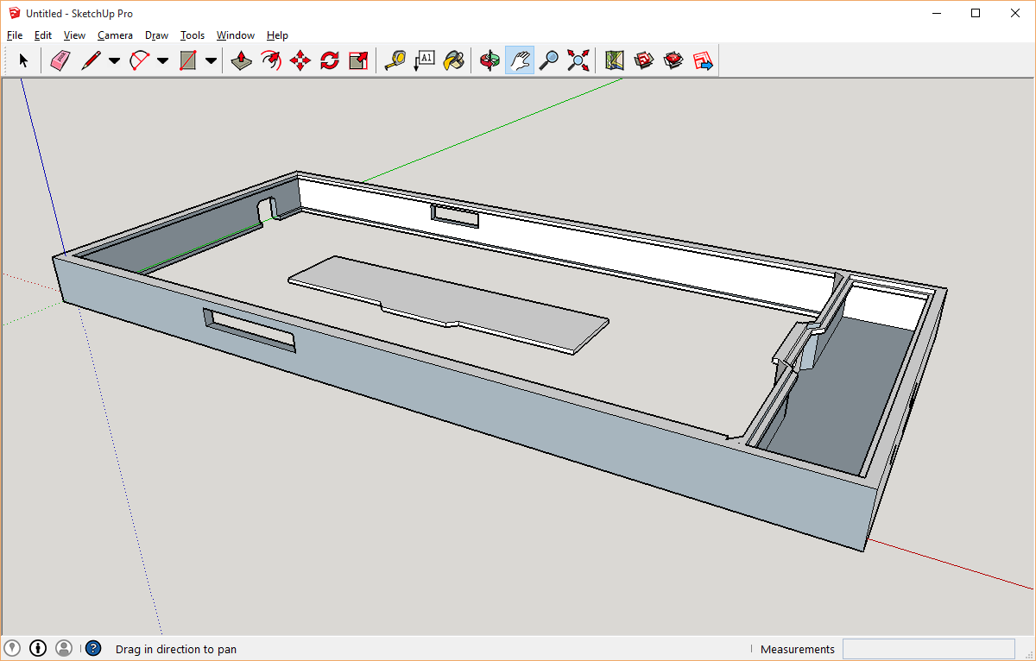This screenshot has height=661, width=1036.
Task: Open the Camera menu
Action: click(115, 35)
